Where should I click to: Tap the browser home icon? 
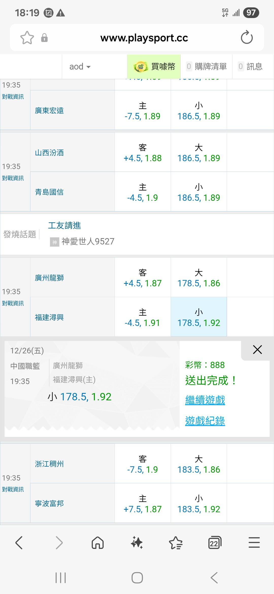(x=98, y=543)
